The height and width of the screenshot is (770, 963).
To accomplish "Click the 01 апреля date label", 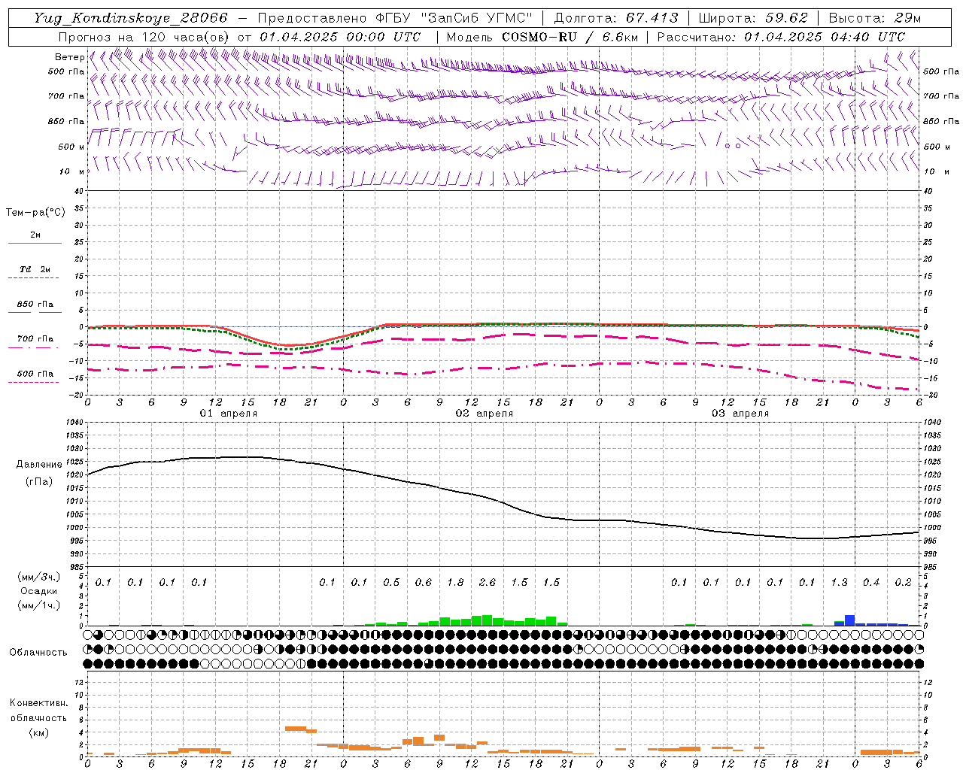I will 229,414.
